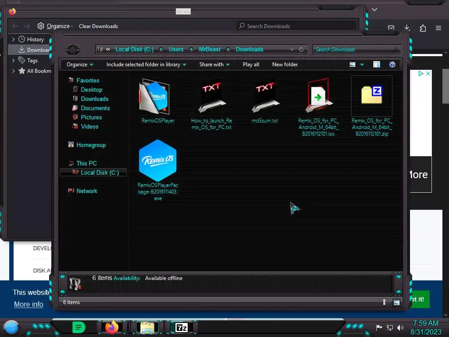Expand All Bookmarks in Firefox Library
449x337 pixels.
(13, 71)
